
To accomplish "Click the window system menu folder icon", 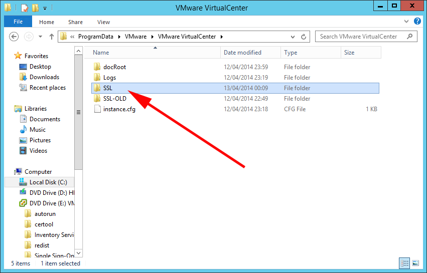I will click(x=8, y=8).
